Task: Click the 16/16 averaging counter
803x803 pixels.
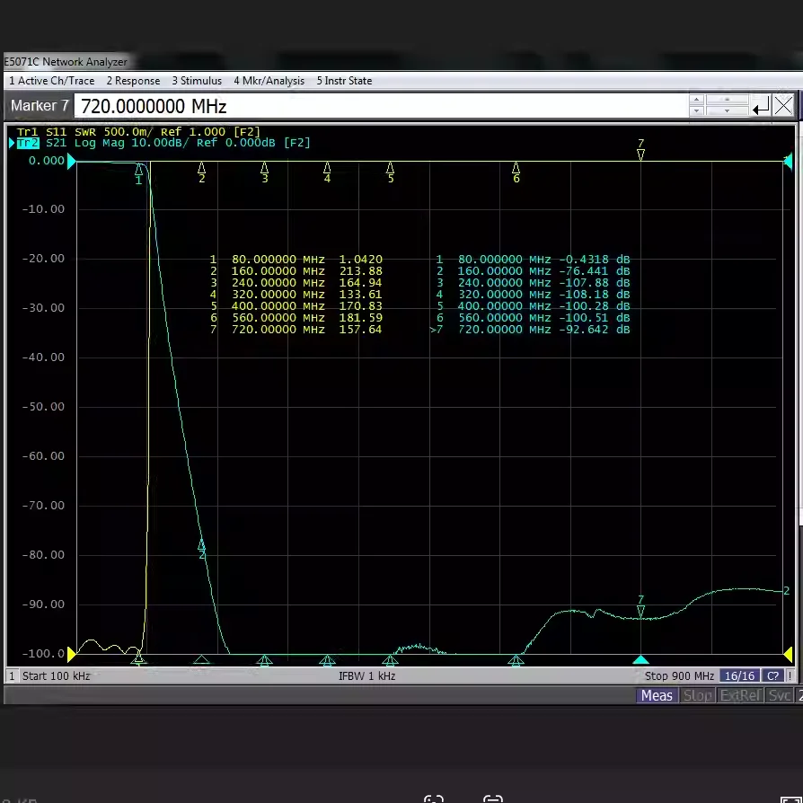Action: tap(739, 676)
